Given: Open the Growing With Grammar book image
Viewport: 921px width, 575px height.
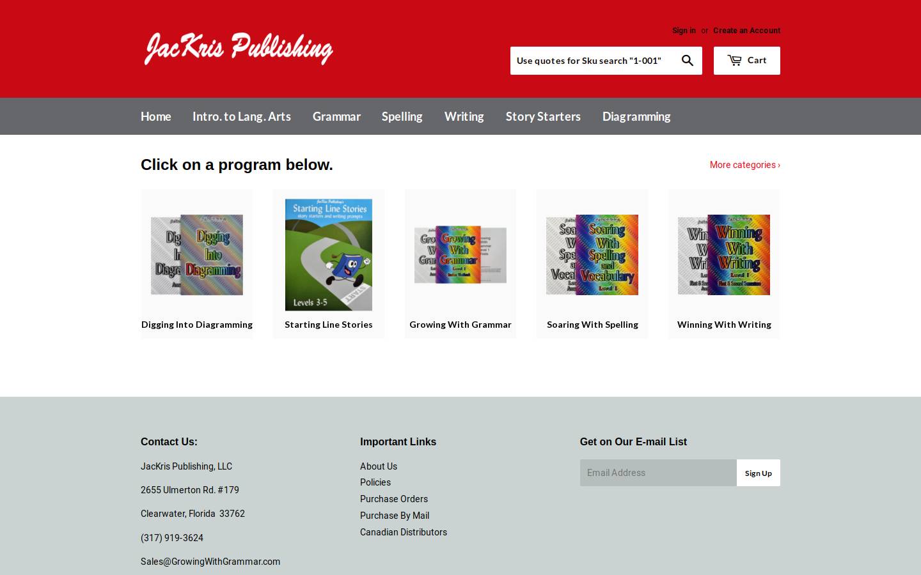Looking at the screenshot, I should tap(460, 255).
